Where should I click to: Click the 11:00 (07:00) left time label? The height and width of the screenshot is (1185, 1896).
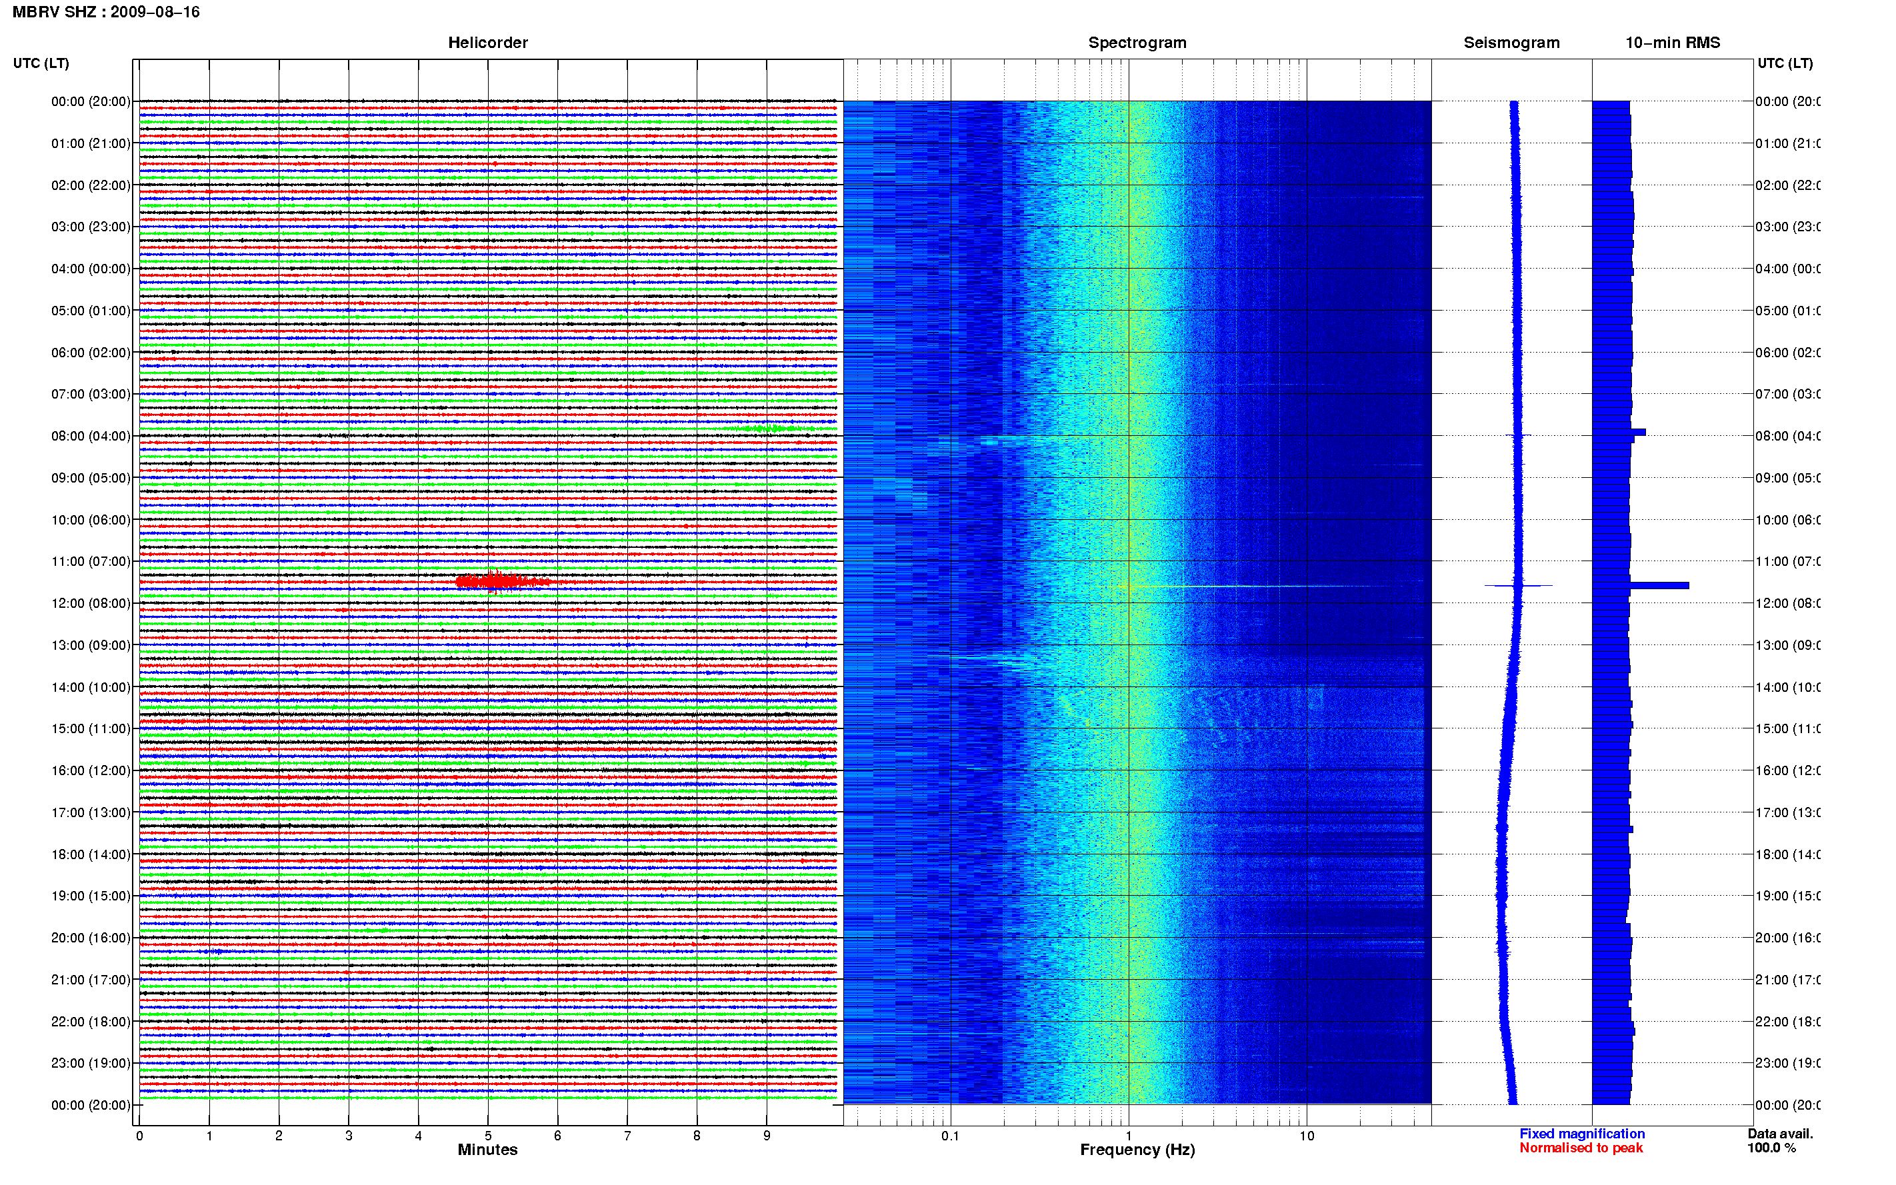[90, 561]
